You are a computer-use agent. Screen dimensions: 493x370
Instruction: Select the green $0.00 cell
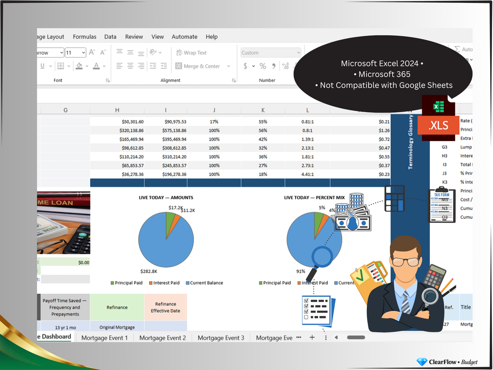tap(65, 263)
